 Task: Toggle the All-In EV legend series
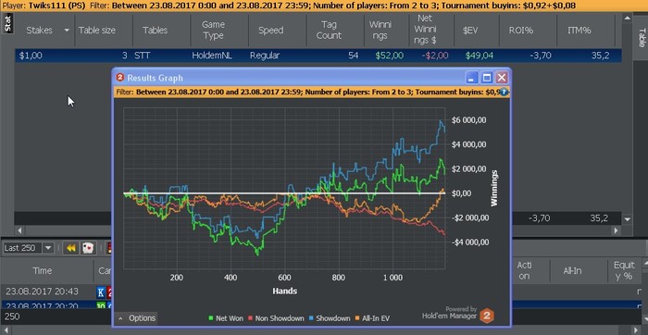(371, 318)
